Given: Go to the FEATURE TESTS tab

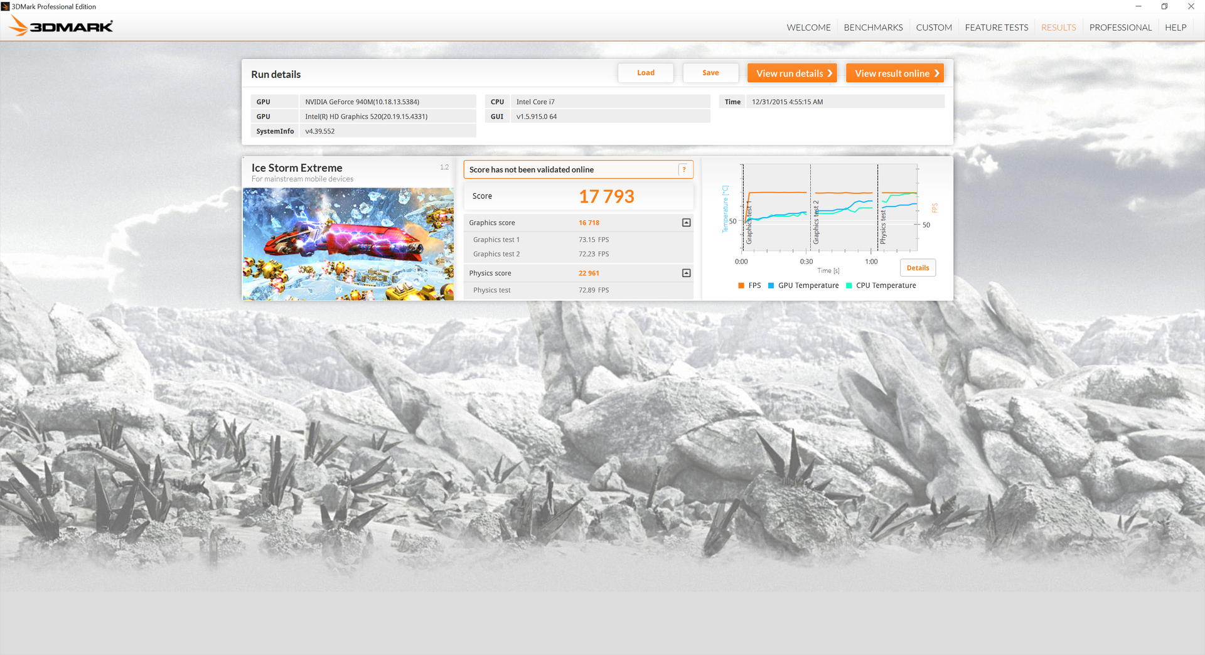Looking at the screenshot, I should click(x=996, y=28).
